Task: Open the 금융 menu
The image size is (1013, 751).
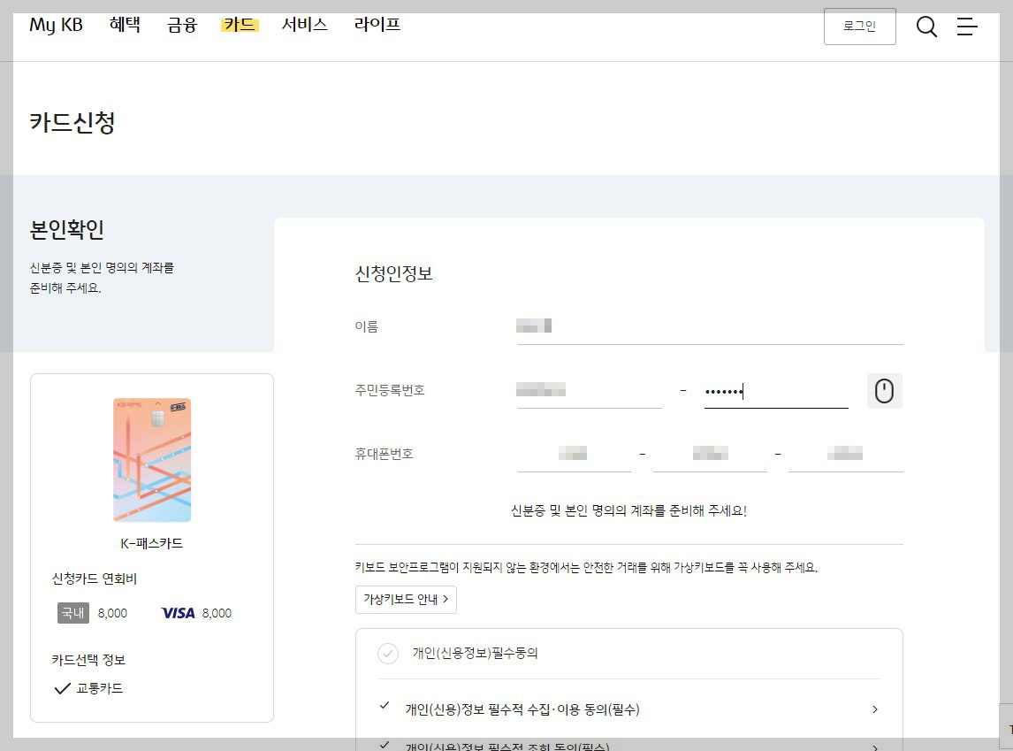Action: pyautogui.click(x=181, y=25)
